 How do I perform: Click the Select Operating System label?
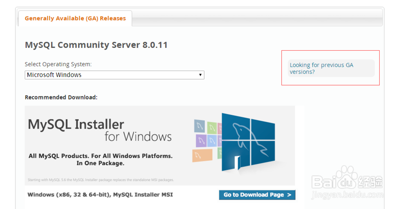click(58, 64)
